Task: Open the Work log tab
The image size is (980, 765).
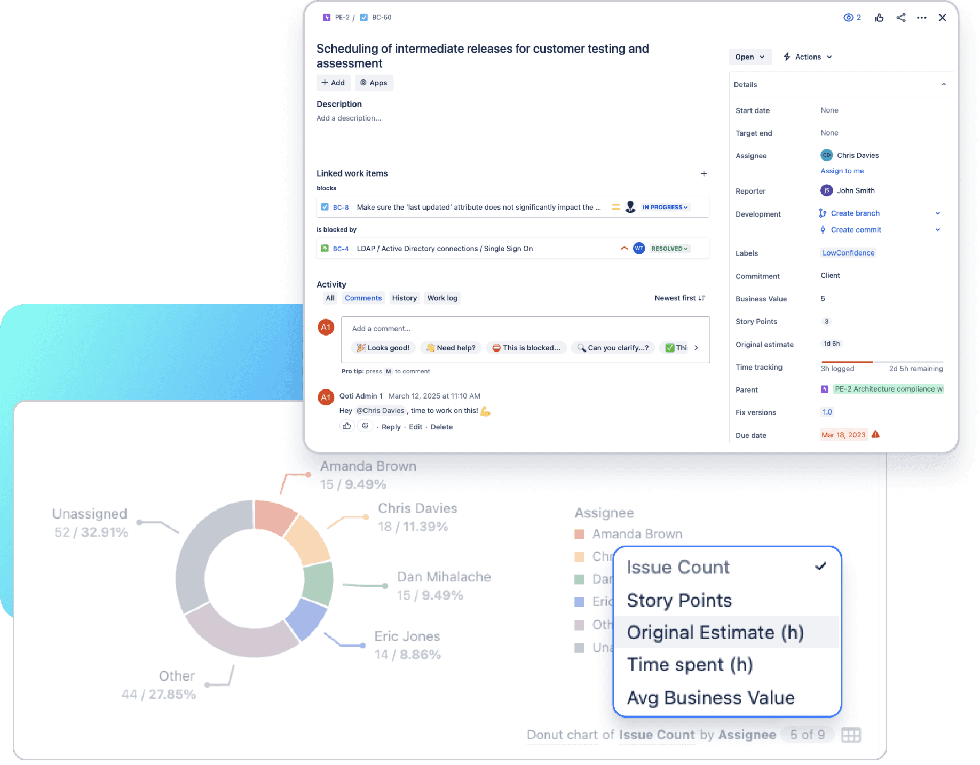Action: 442,298
